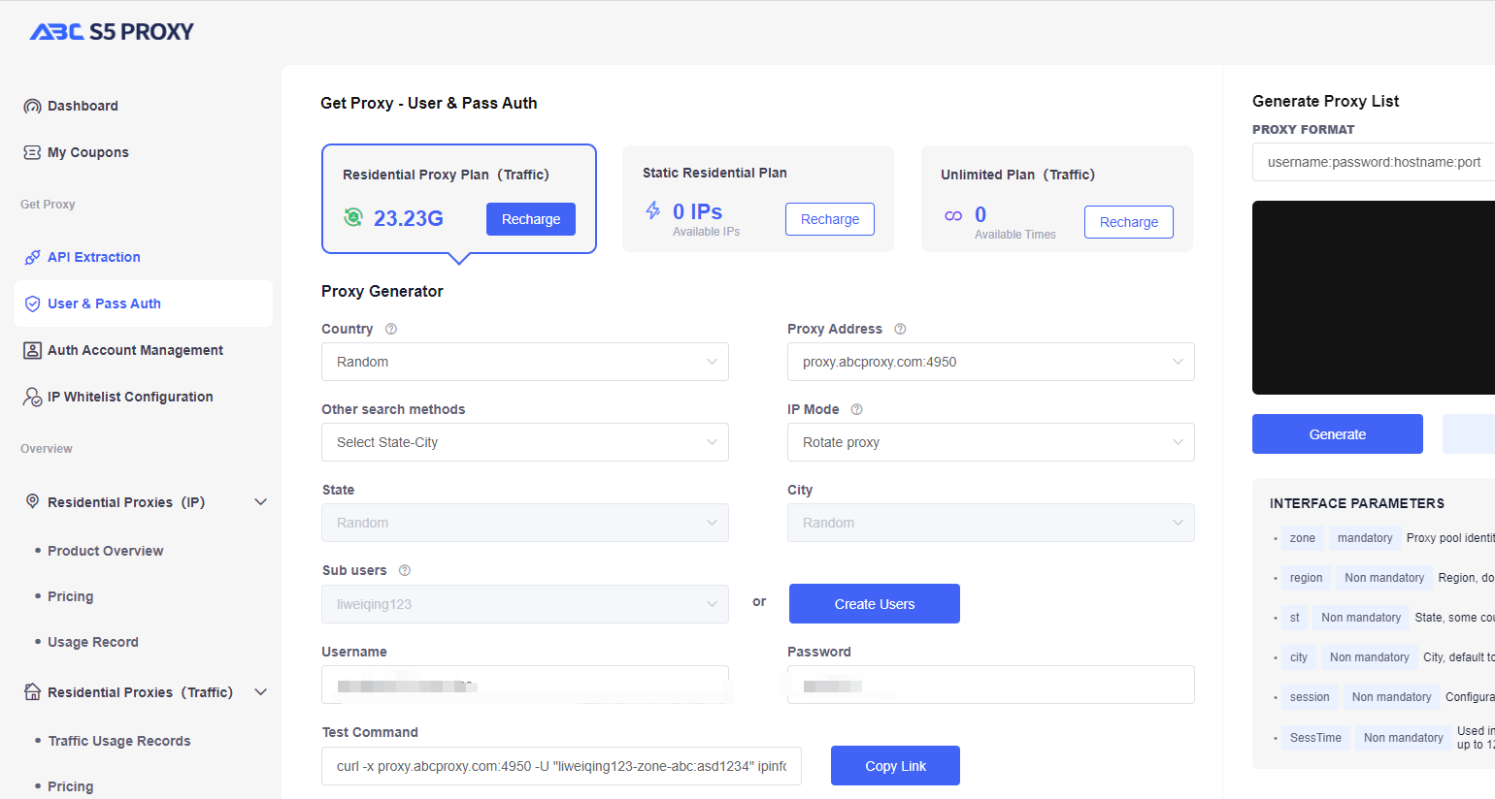Open the State dropdown
Screen dimensions: 1495x799
[x=525, y=523]
